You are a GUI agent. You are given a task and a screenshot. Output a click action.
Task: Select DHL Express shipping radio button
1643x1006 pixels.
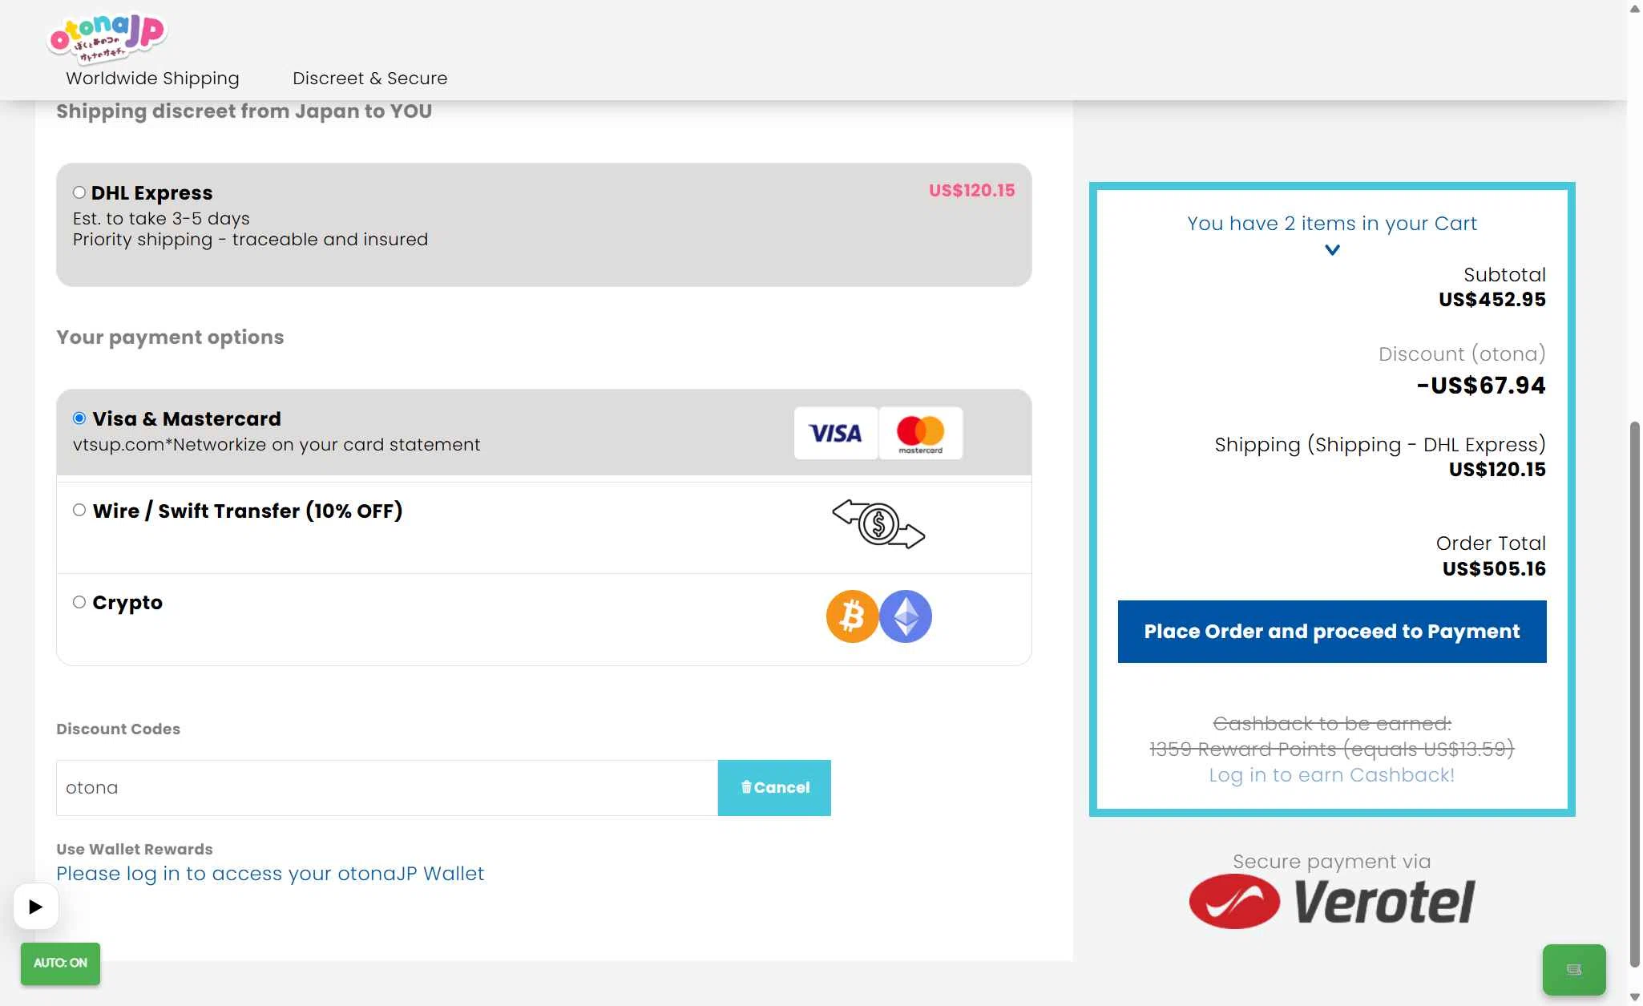pyautogui.click(x=79, y=192)
